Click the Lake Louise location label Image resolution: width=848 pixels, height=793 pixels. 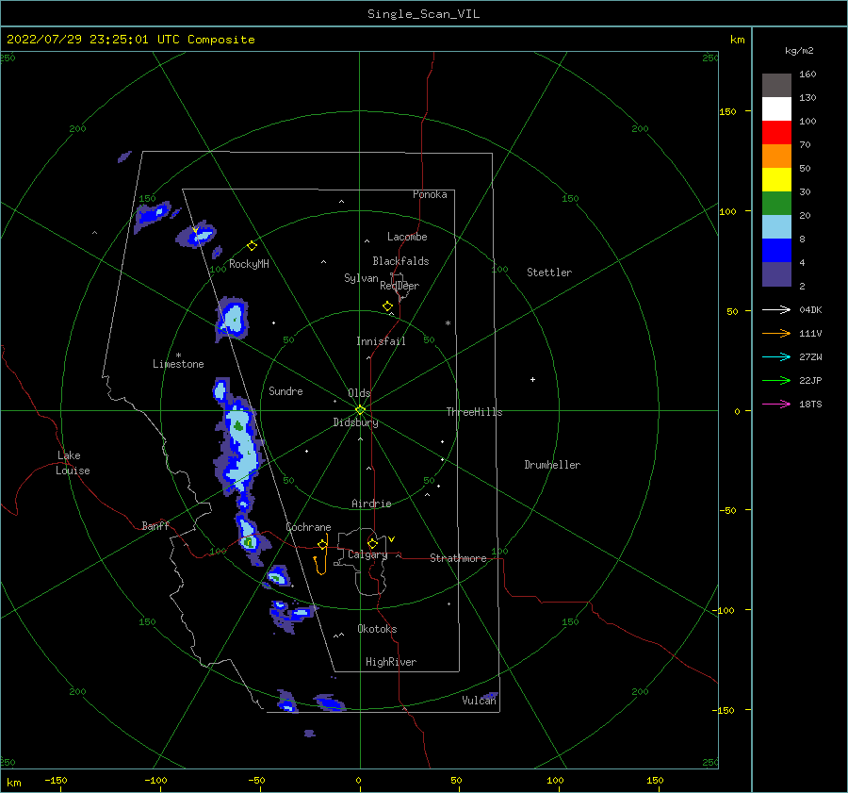pos(73,463)
